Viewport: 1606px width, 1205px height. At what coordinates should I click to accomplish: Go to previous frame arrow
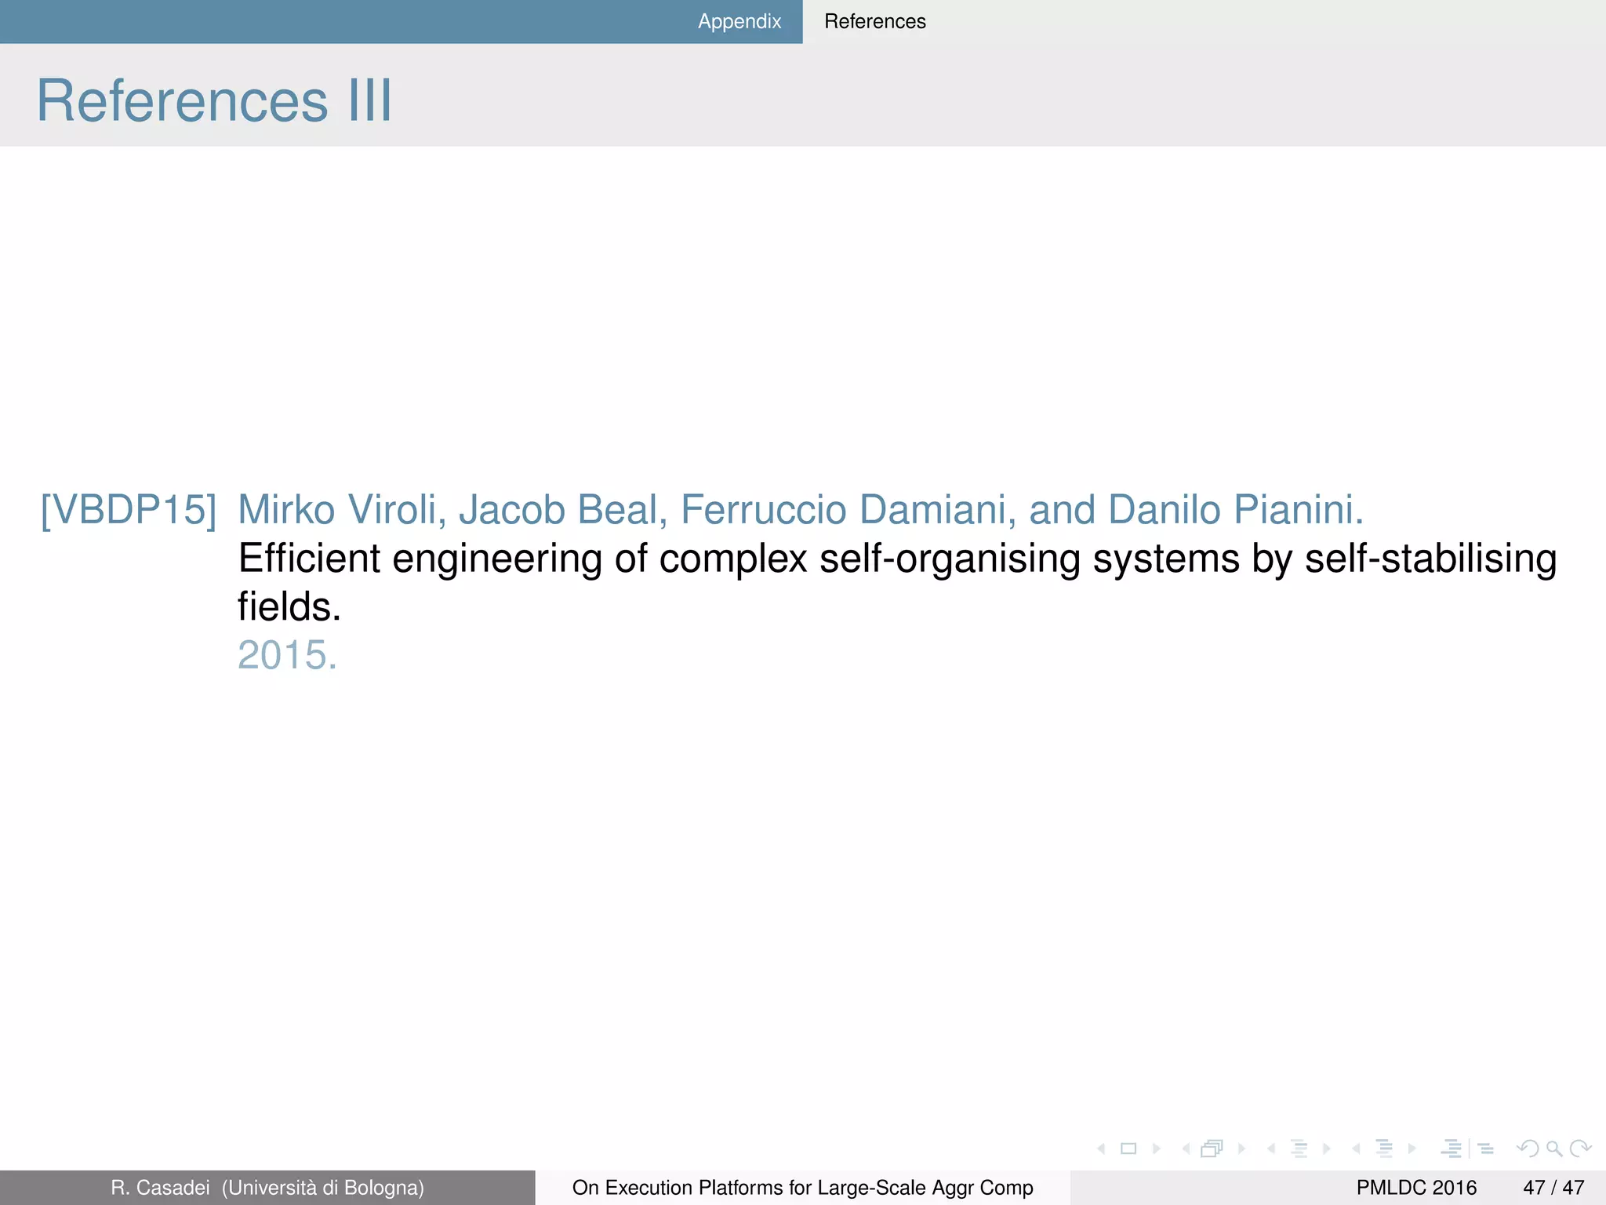point(1186,1149)
